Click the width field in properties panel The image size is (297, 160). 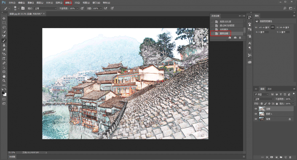(264, 27)
